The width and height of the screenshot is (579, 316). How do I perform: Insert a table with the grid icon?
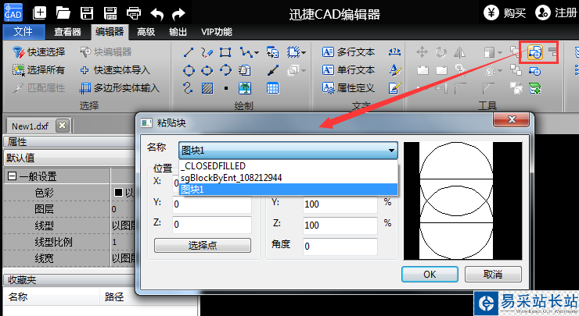[x=272, y=88]
